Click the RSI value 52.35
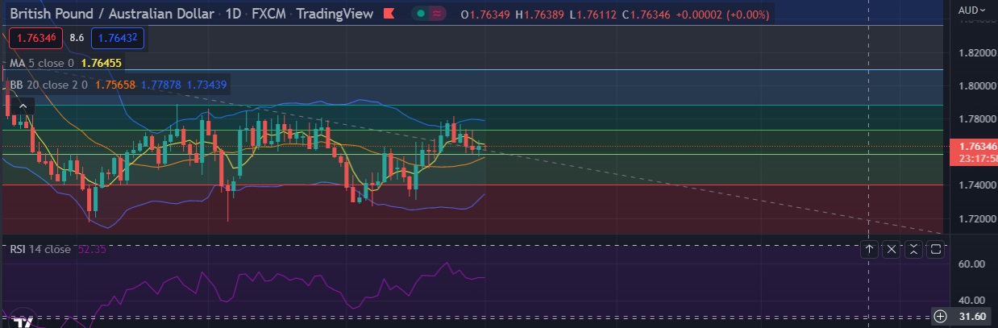 [92, 250]
